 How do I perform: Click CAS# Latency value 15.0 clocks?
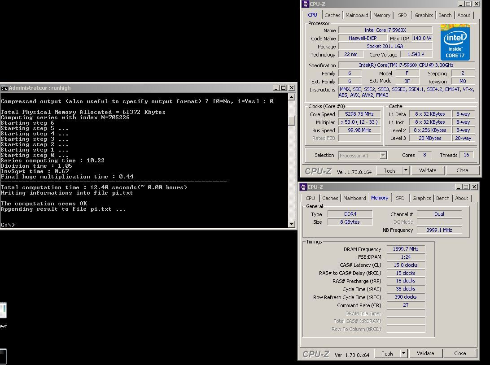coord(406,265)
